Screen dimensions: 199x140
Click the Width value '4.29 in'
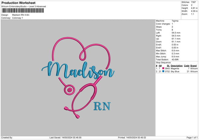194,11
